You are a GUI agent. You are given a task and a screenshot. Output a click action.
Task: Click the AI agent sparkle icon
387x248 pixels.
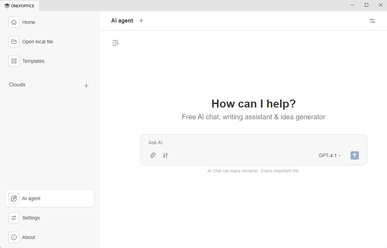[14, 198]
